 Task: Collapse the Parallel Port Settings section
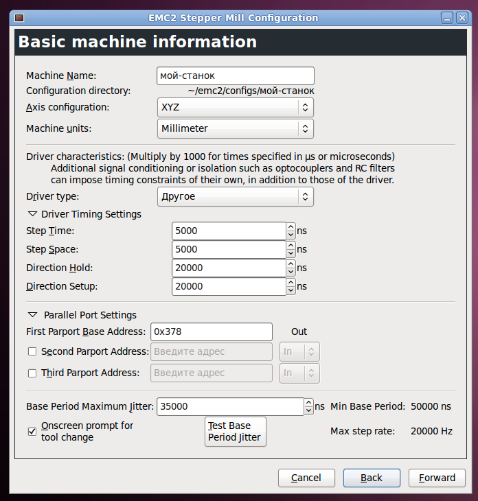pos(32,315)
